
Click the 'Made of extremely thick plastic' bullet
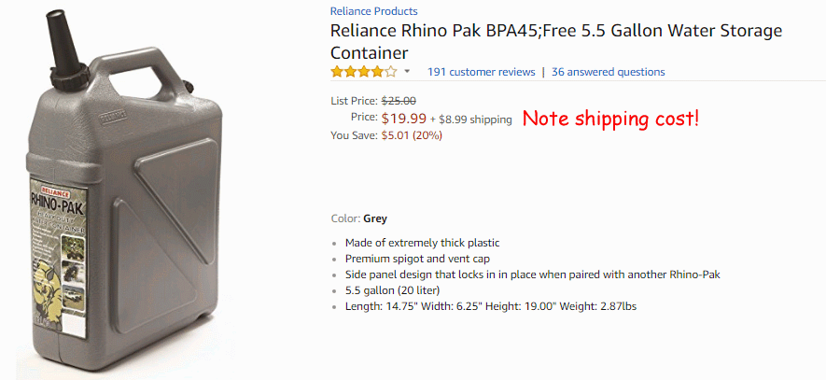pos(424,243)
